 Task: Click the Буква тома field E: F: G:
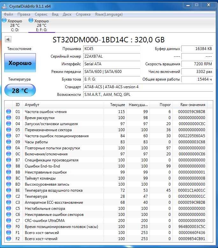coord(112,79)
